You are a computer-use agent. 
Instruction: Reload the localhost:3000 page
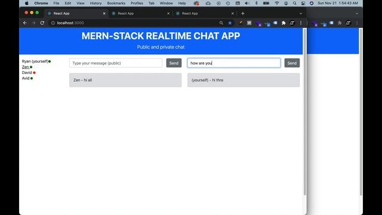click(x=42, y=23)
